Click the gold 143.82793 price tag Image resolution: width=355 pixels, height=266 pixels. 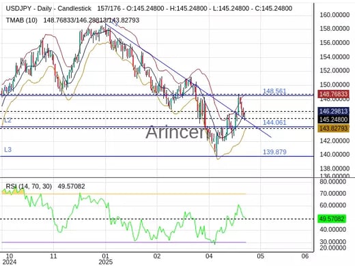[333, 128]
